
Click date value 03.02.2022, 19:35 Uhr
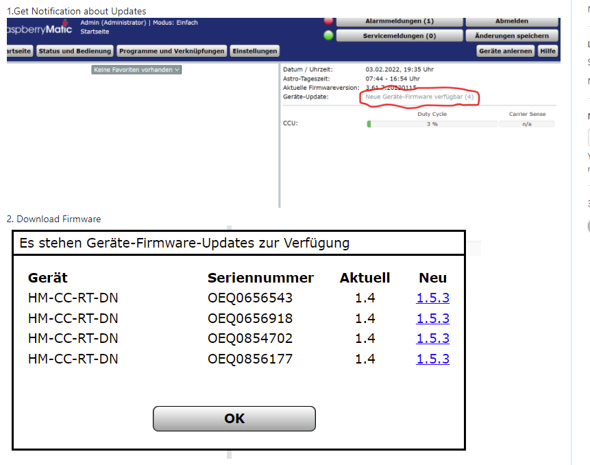400,69
